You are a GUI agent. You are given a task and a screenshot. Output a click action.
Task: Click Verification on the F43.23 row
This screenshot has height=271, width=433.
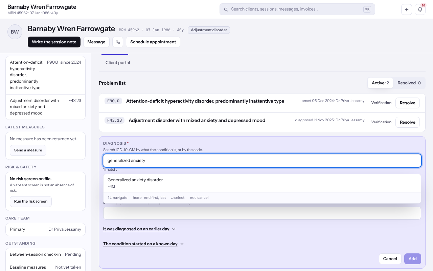(x=381, y=122)
